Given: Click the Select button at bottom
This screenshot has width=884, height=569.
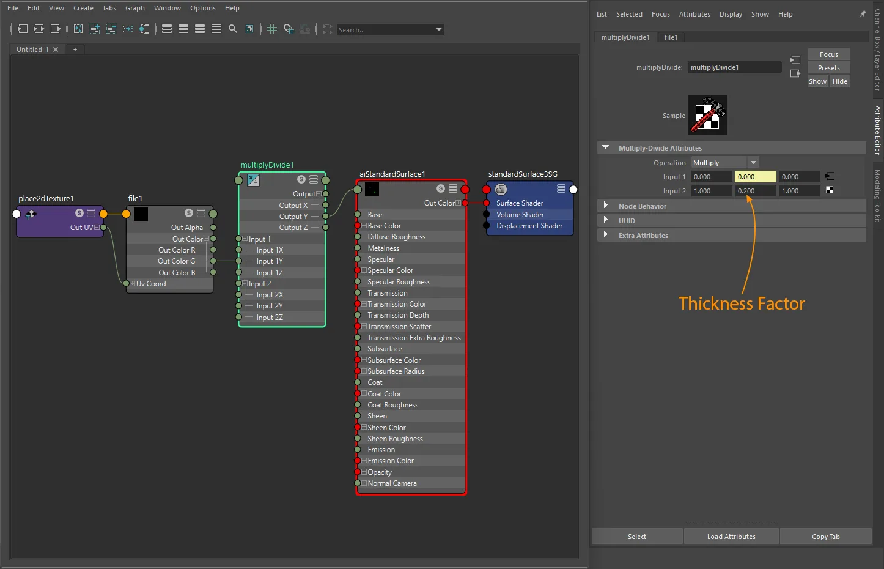Looking at the screenshot, I should pyautogui.click(x=637, y=537).
